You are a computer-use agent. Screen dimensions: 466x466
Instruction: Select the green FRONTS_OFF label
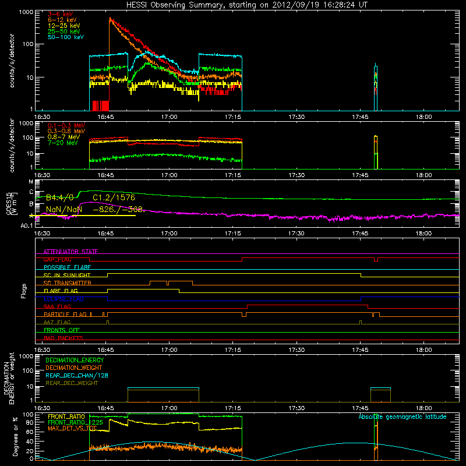coord(62,330)
